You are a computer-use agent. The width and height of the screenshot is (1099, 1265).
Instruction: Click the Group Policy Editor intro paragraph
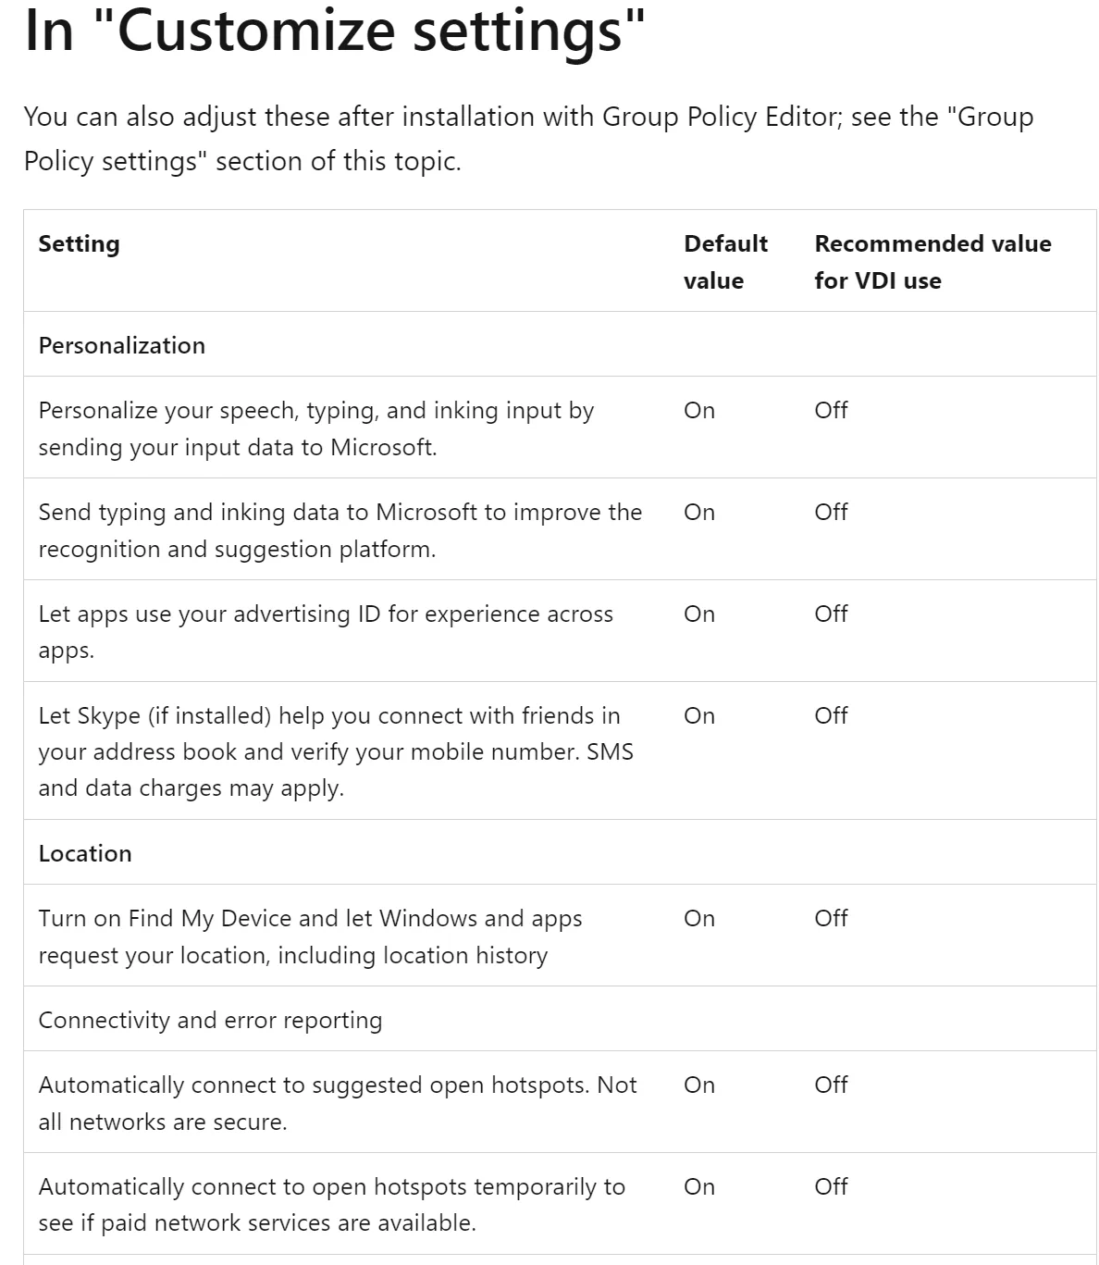(x=527, y=139)
